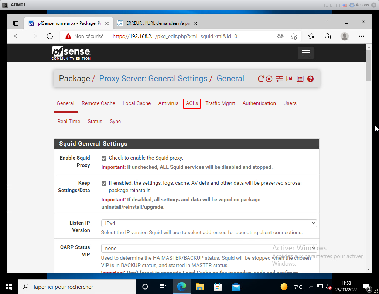Open Edge favorites star icon

click(x=311, y=36)
